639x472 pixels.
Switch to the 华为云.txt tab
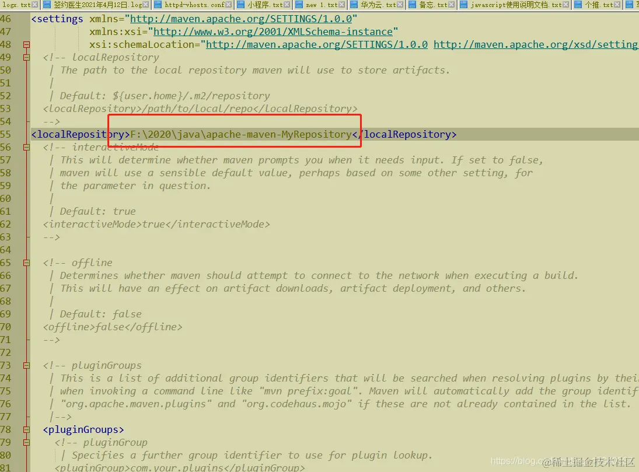376,5
